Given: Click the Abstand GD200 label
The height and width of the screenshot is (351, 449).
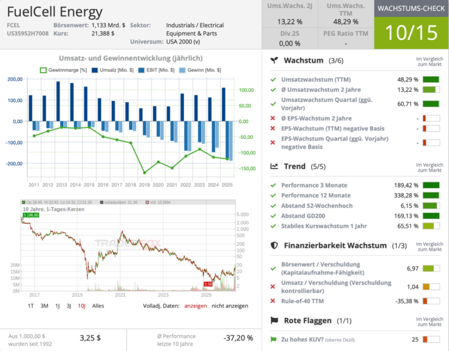Looking at the screenshot, I should click(x=303, y=216).
